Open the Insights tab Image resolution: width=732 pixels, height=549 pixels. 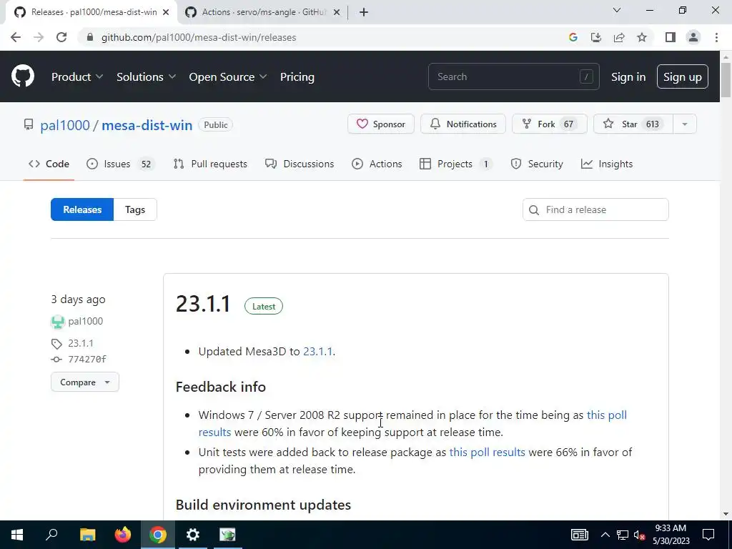pos(607,164)
